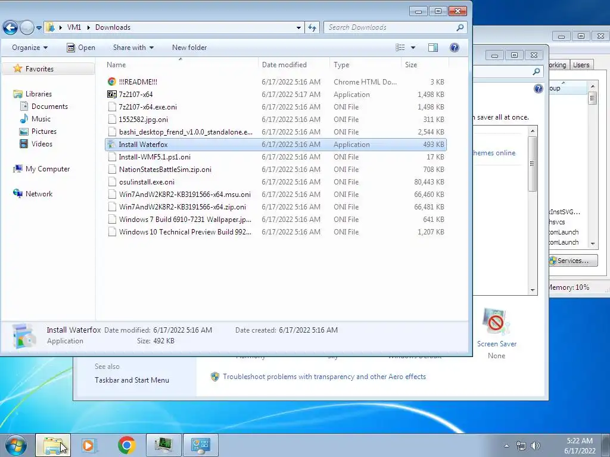The width and height of the screenshot is (610, 457).
Task: Open Taskbar and Start Menu link
Action: point(132,380)
